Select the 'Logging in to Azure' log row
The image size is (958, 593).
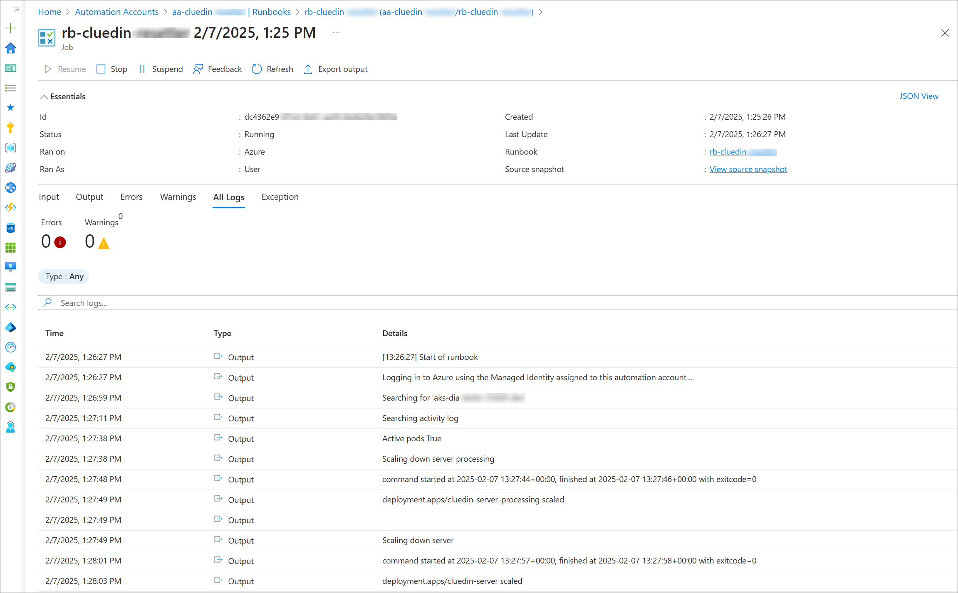pyautogui.click(x=498, y=378)
